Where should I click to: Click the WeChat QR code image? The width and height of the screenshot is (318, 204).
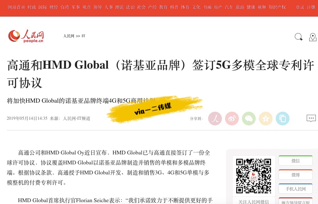point(254,176)
